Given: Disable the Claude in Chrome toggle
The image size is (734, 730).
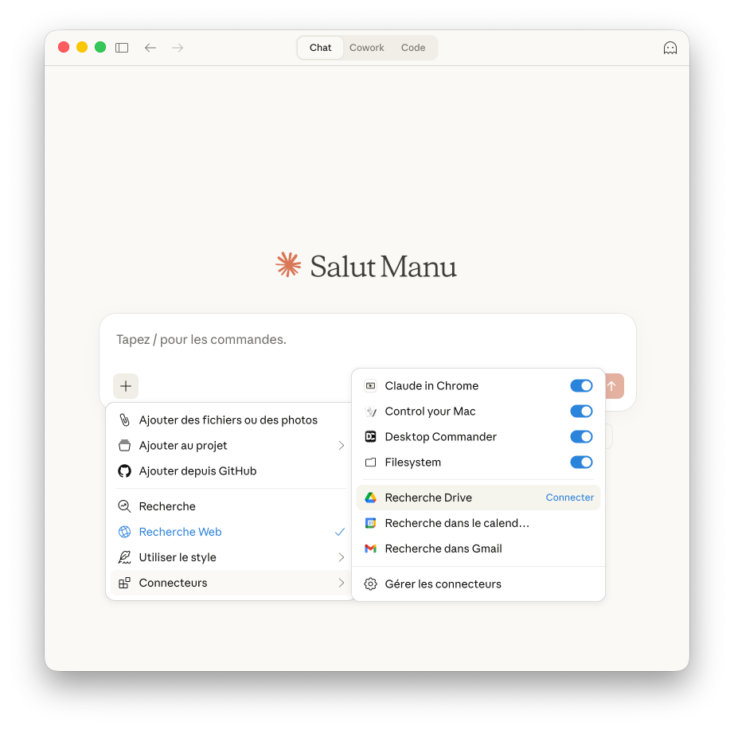Looking at the screenshot, I should [x=581, y=386].
